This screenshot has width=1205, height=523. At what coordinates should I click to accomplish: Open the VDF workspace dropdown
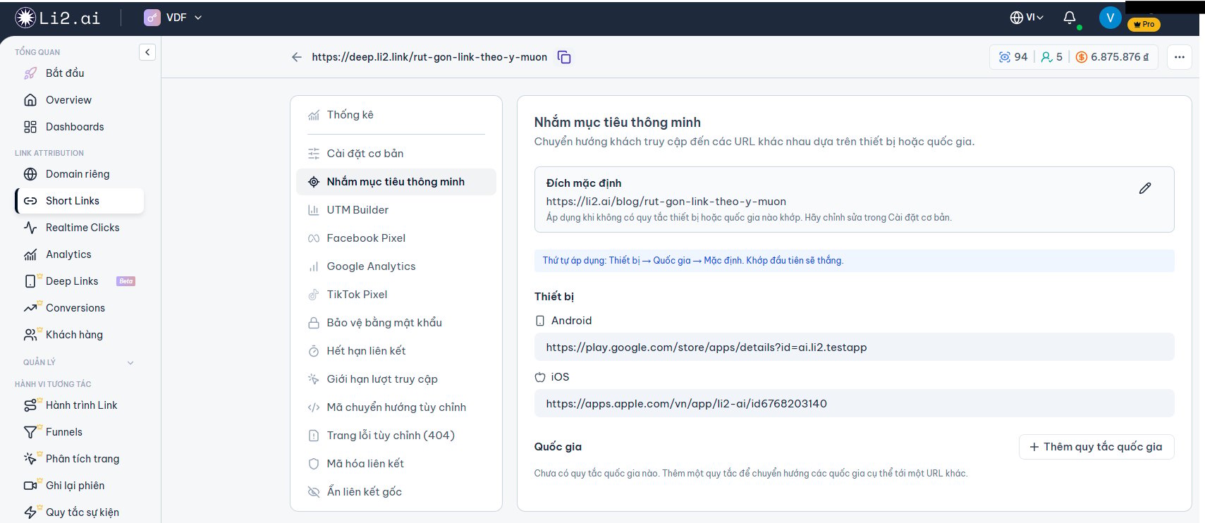173,18
